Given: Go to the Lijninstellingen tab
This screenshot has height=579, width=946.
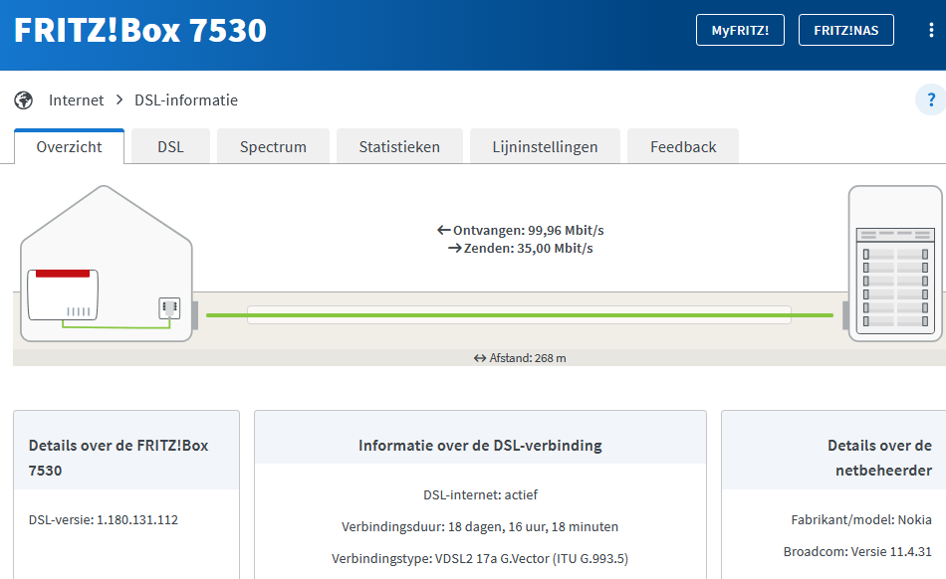Looking at the screenshot, I should [x=545, y=146].
